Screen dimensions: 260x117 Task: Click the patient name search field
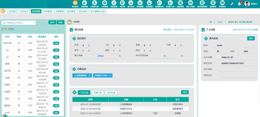tap(19, 23)
